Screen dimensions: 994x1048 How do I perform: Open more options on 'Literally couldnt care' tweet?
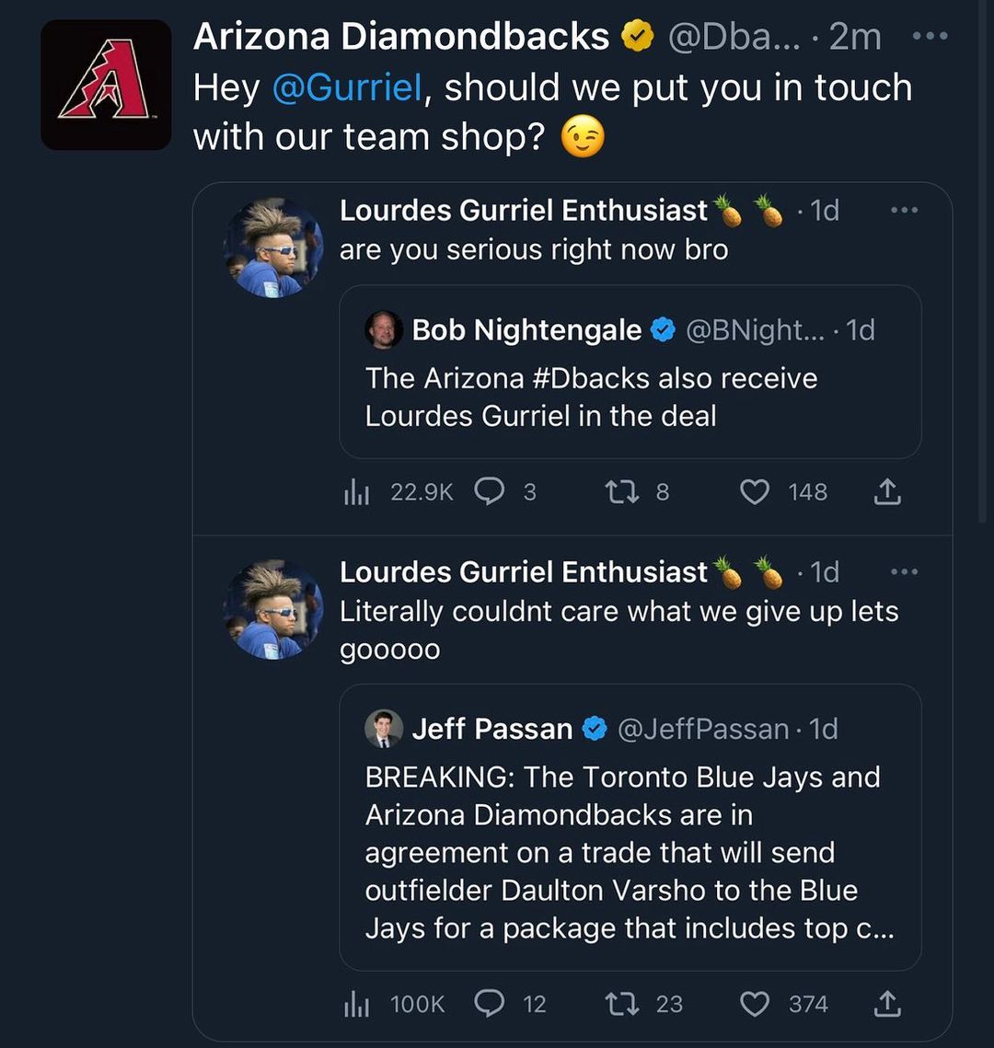click(904, 572)
